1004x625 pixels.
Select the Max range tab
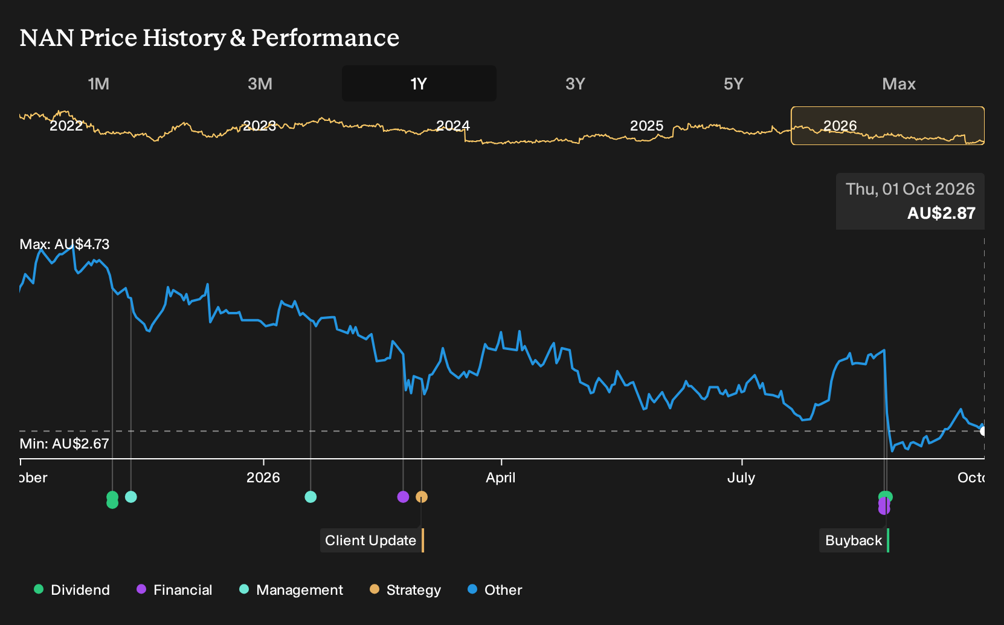pos(899,84)
